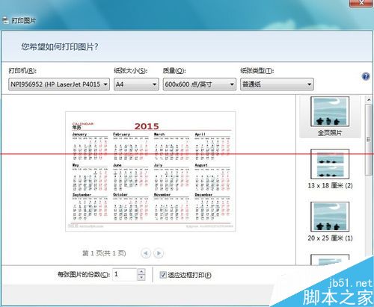The height and width of the screenshot is (307, 374).
Task: Click the 纸张类型(T): label
Action: pyautogui.click(x=257, y=71)
